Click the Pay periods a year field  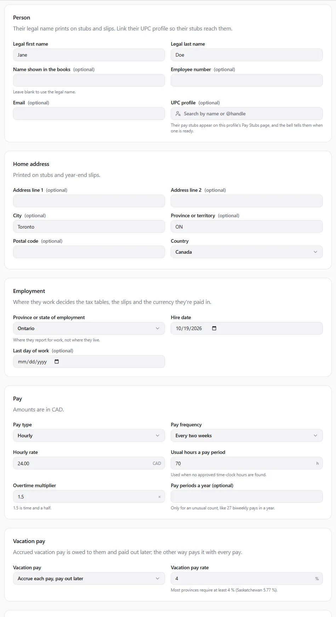[247, 496]
